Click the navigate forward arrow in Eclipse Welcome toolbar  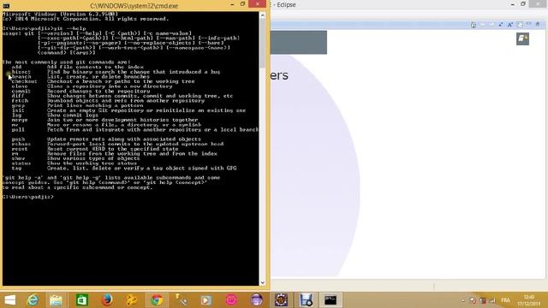491,25
